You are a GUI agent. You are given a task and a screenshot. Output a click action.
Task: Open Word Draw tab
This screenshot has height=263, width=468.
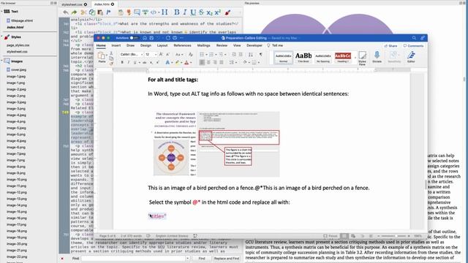[x=130, y=45]
